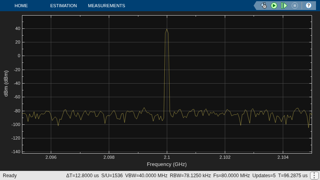Screen dimensions: 320x180
Task: Step forward with the green pause-play icon
Action: (284, 6)
